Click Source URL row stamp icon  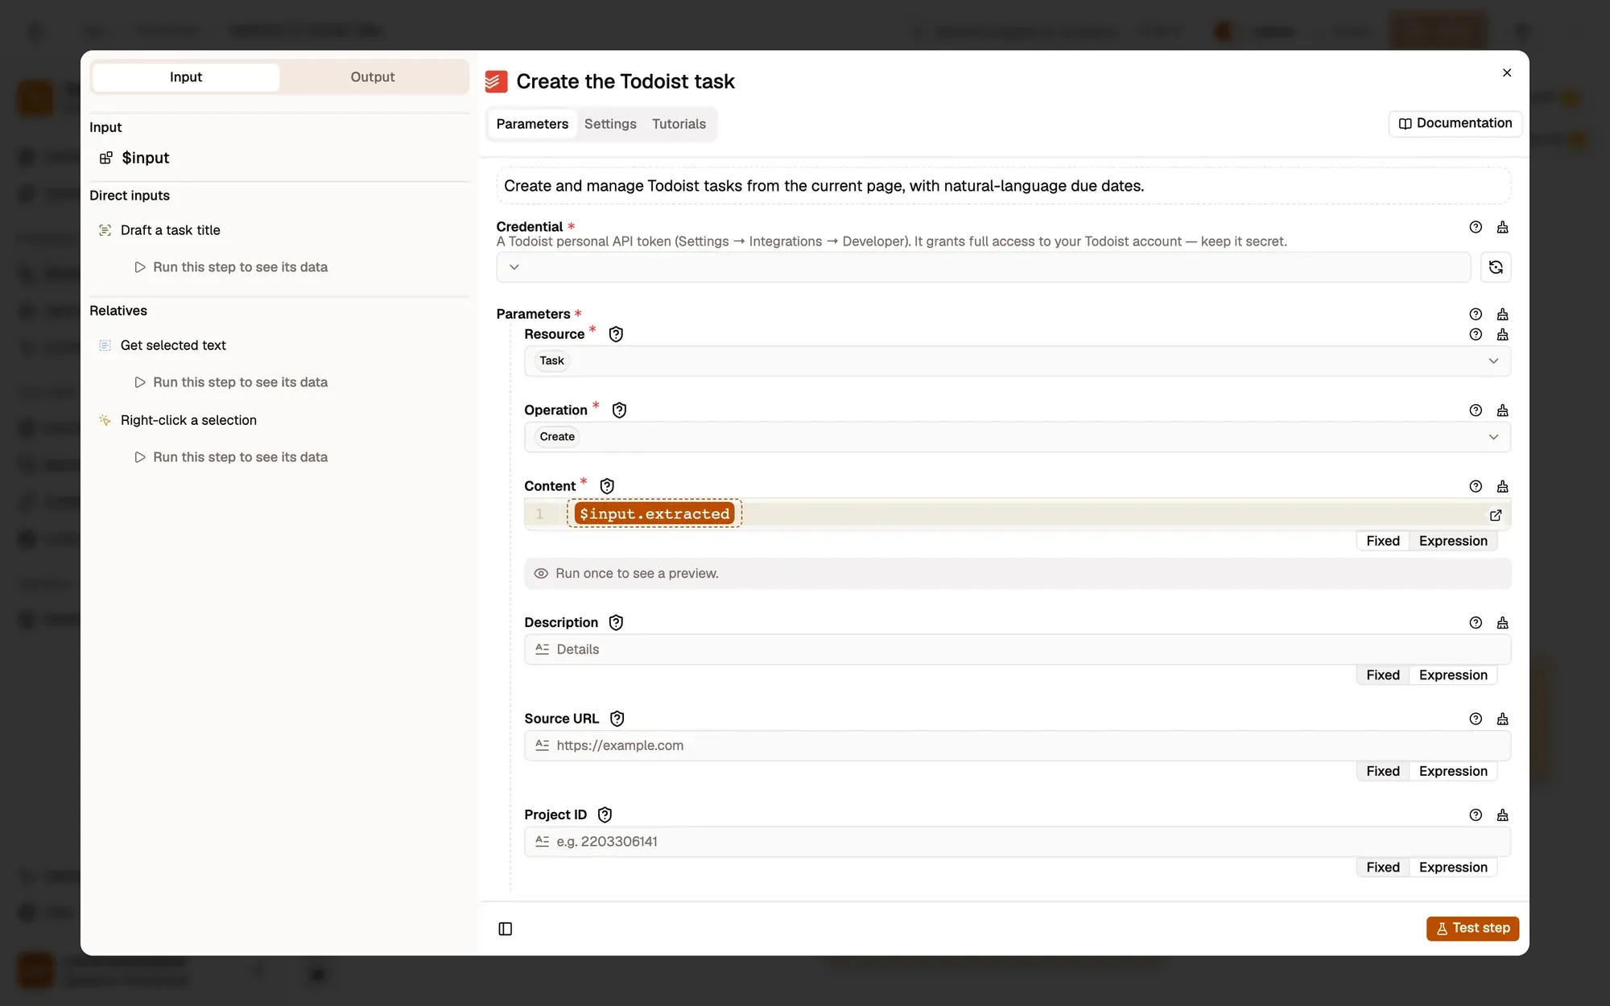[x=1502, y=719]
